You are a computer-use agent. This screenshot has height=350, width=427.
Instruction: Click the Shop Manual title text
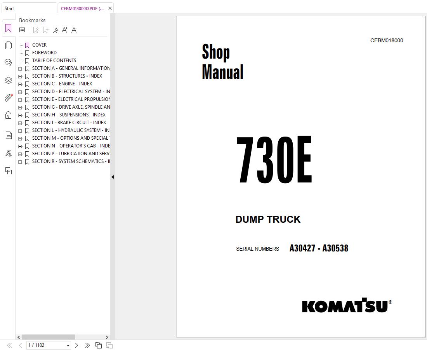(222, 62)
